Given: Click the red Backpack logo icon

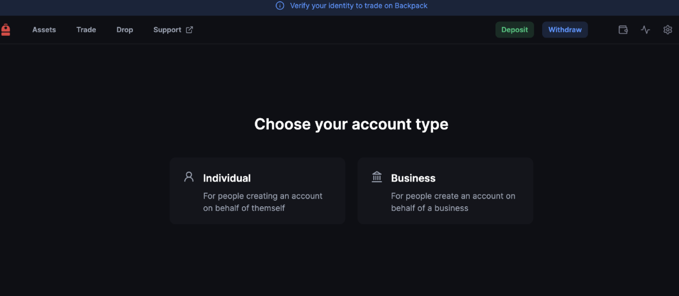Looking at the screenshot, I should point(6,30).
